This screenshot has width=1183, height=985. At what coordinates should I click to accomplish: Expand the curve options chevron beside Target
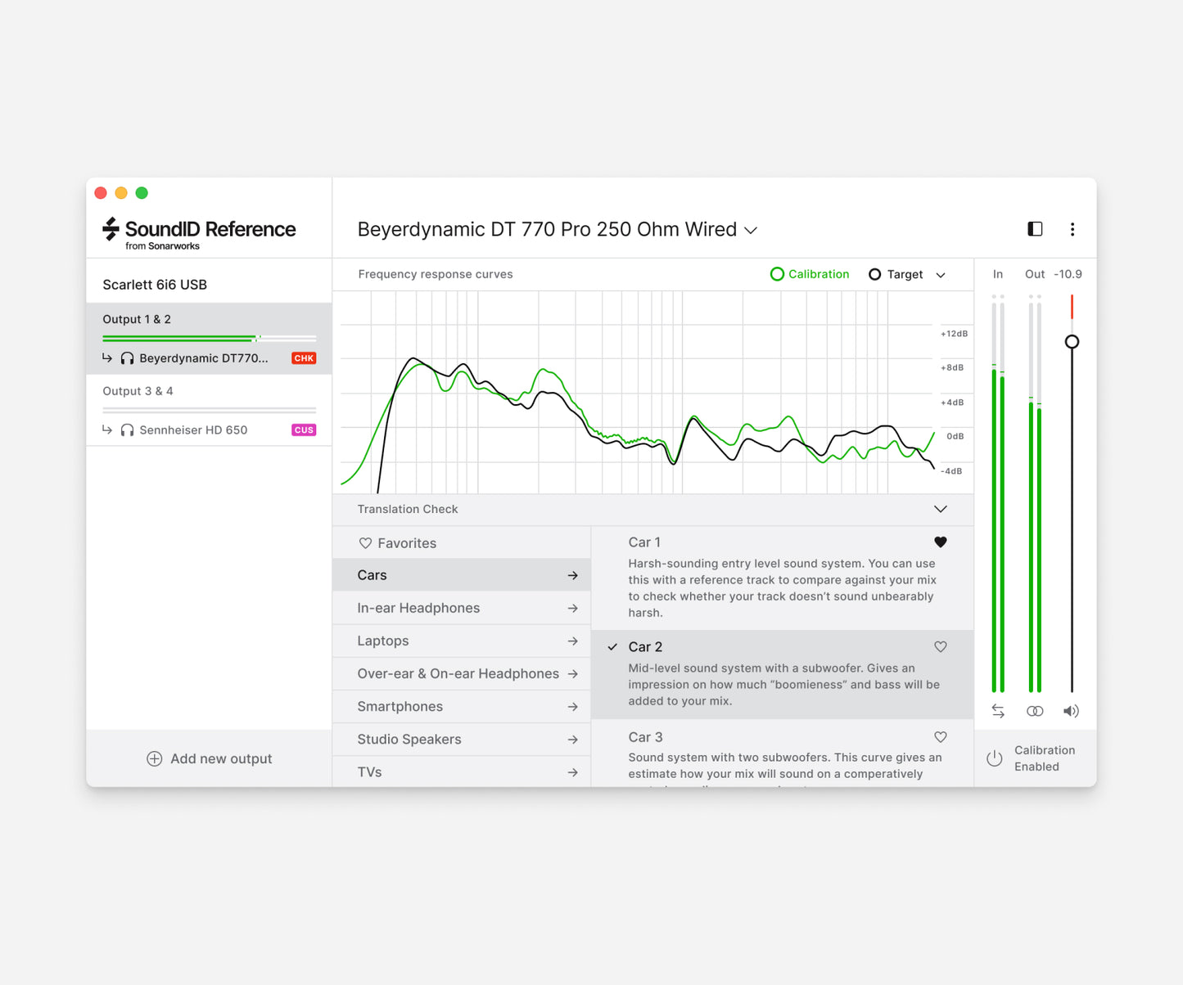[x=941, y=275]
